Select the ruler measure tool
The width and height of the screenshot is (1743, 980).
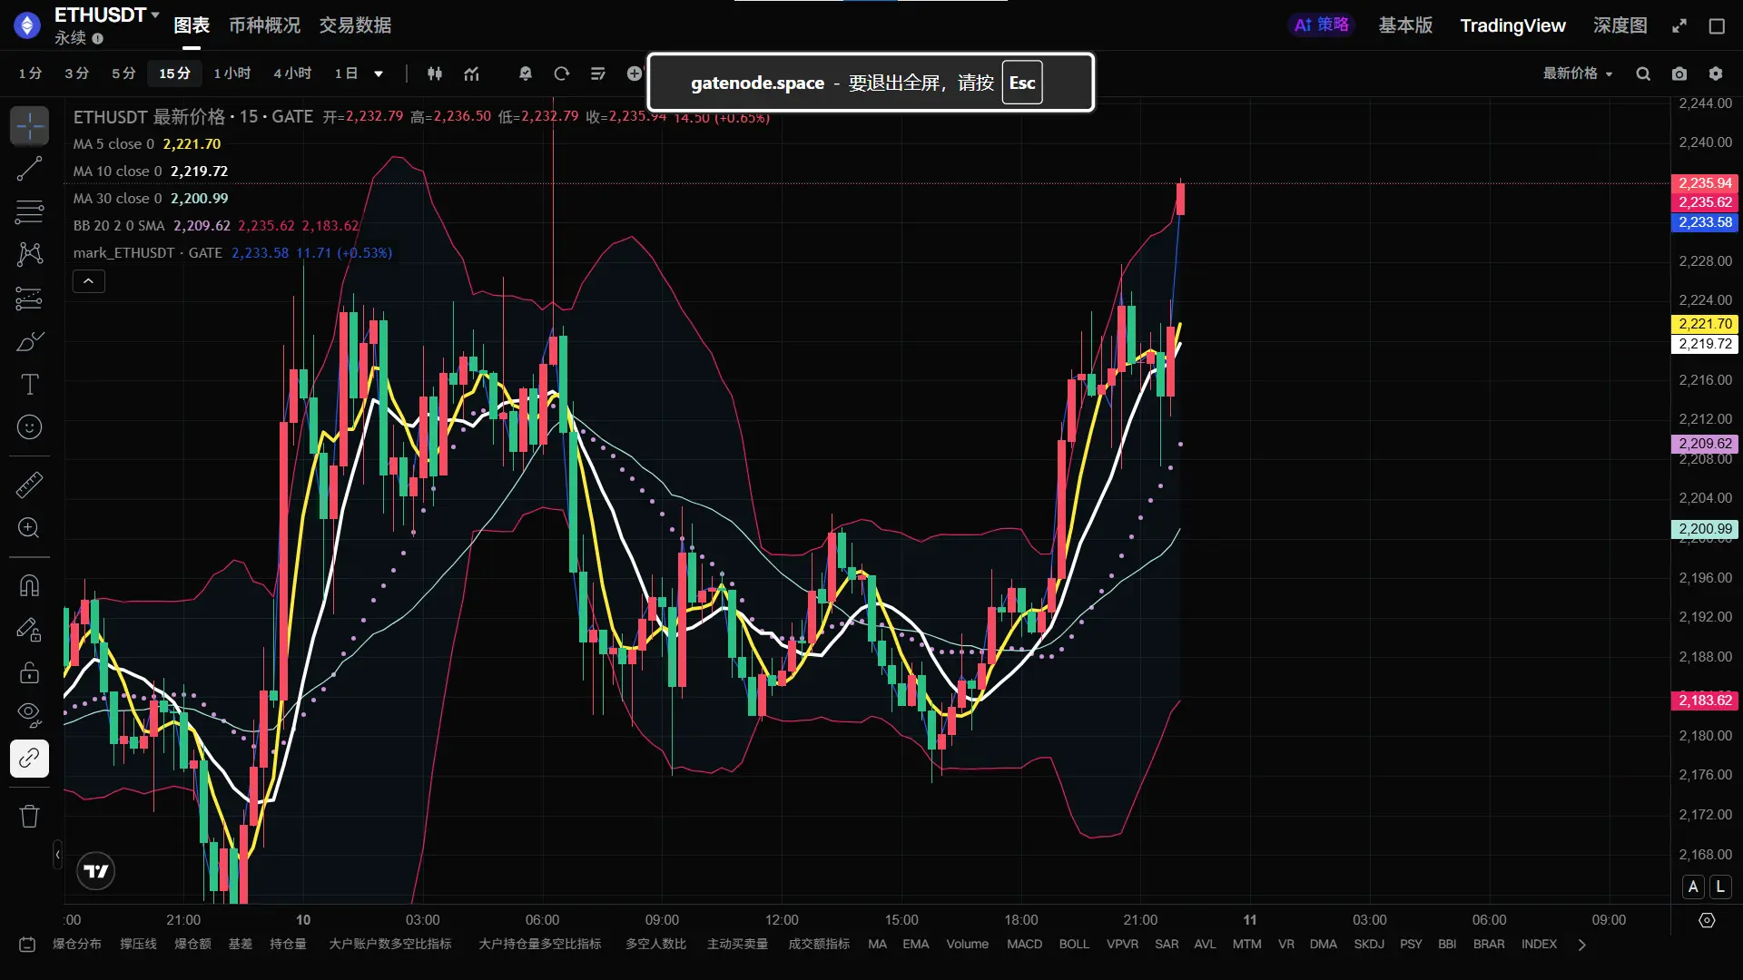point(29,485)
